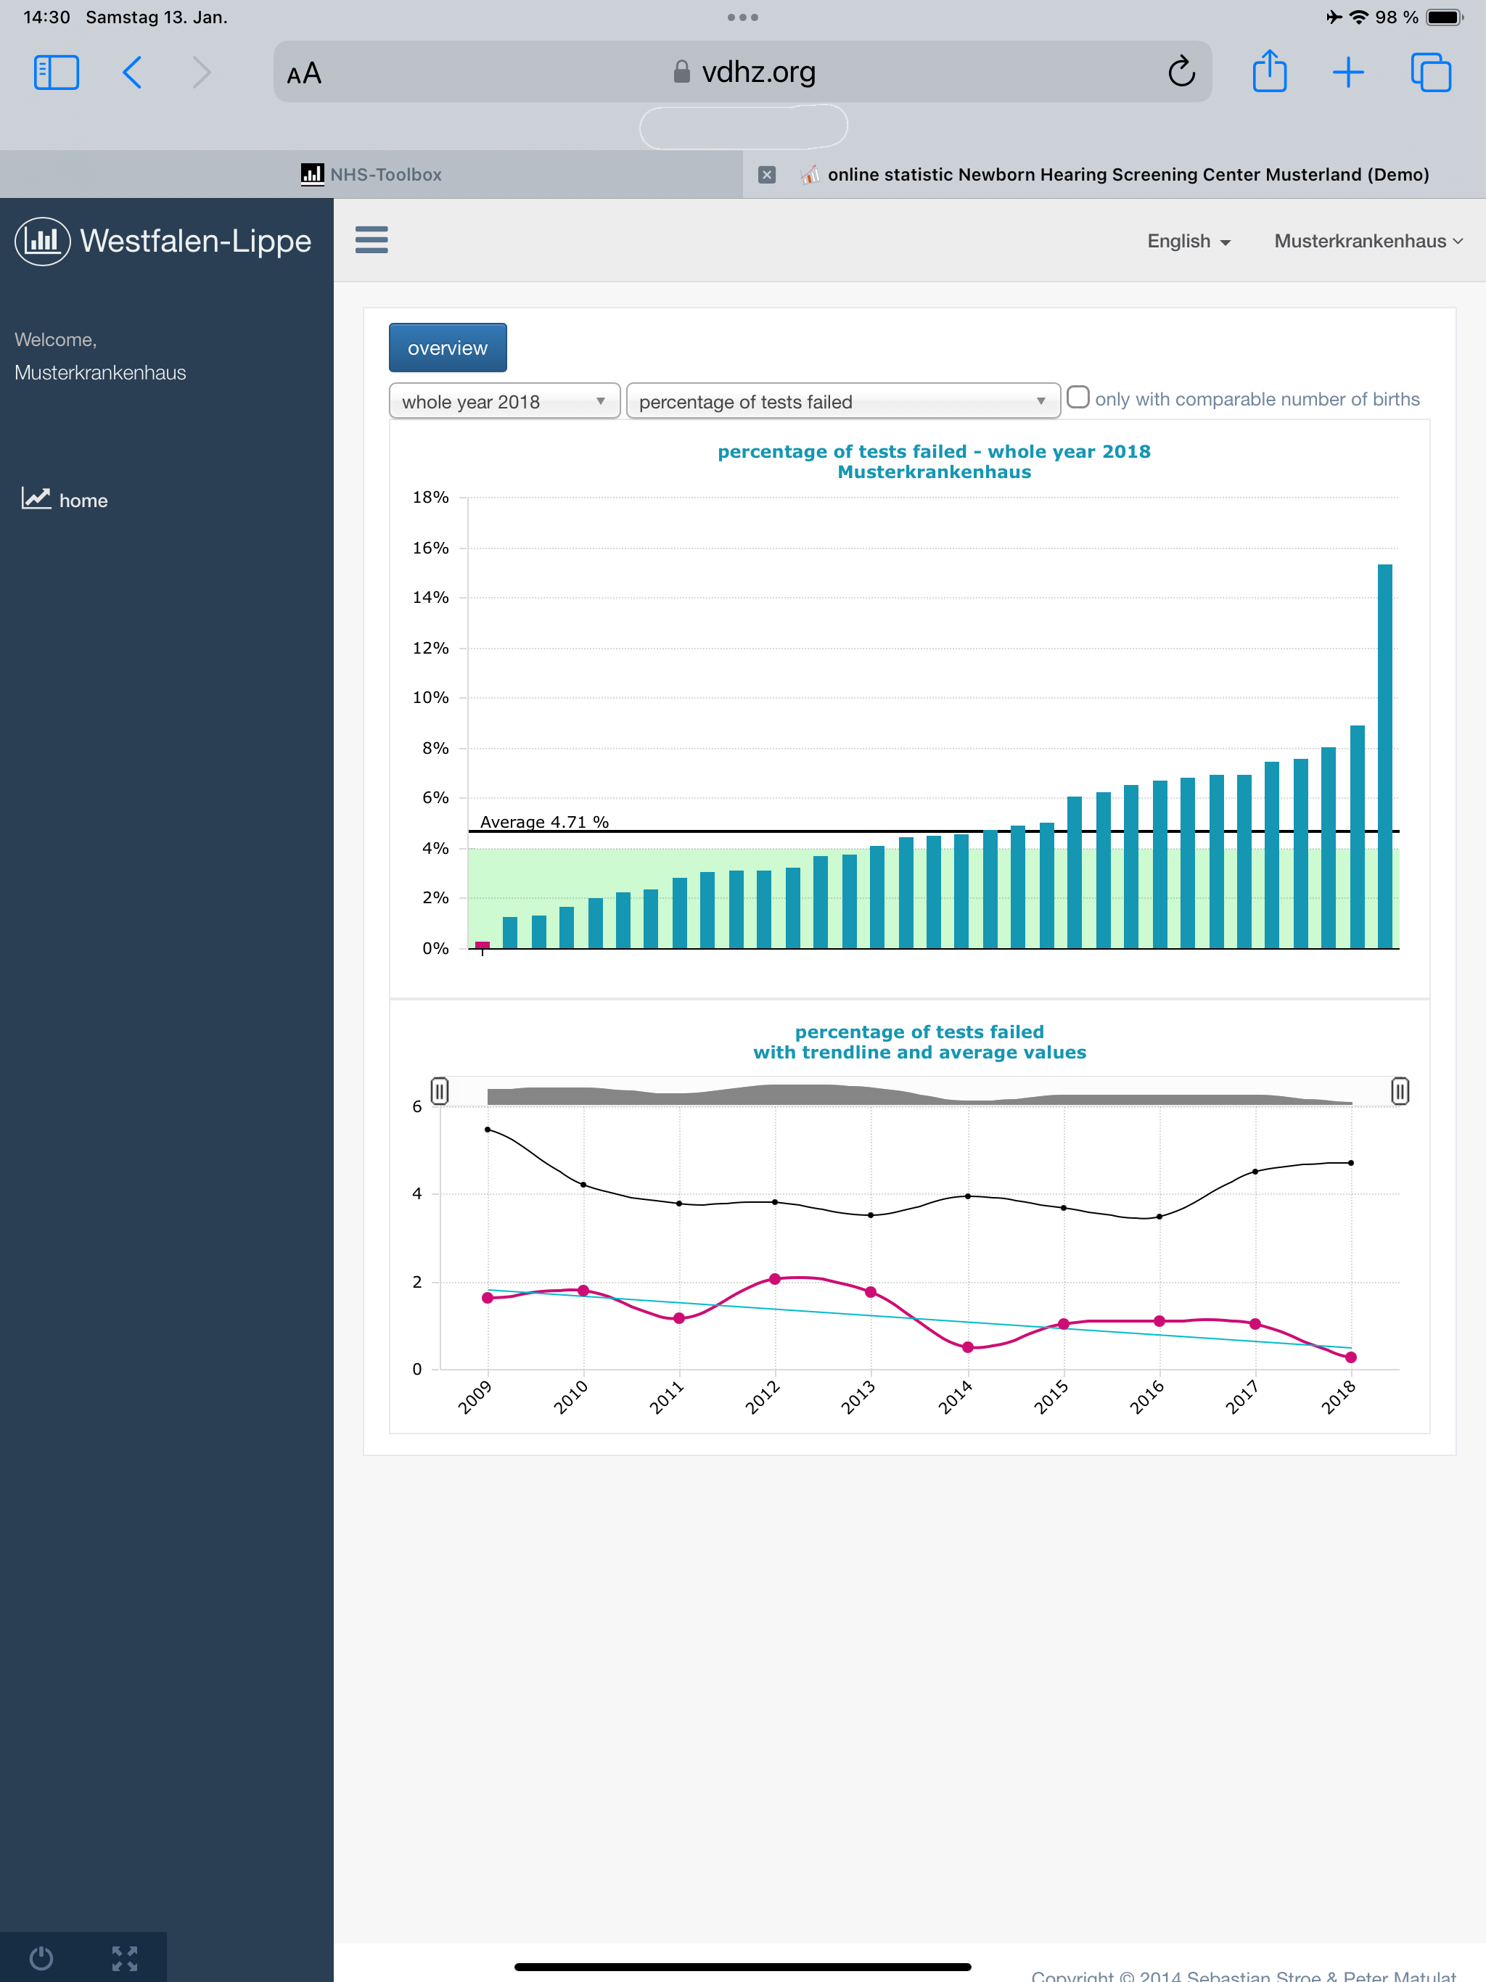This screenshot has height=1982, width=1486.
Task: Click the Westfalen-Lippe logo link
Action: (164, 241)
